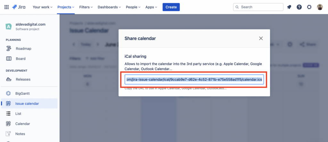Open the notifications bell icon
Image resolution: width=328 pixels, height=142 pixels.
289,7
